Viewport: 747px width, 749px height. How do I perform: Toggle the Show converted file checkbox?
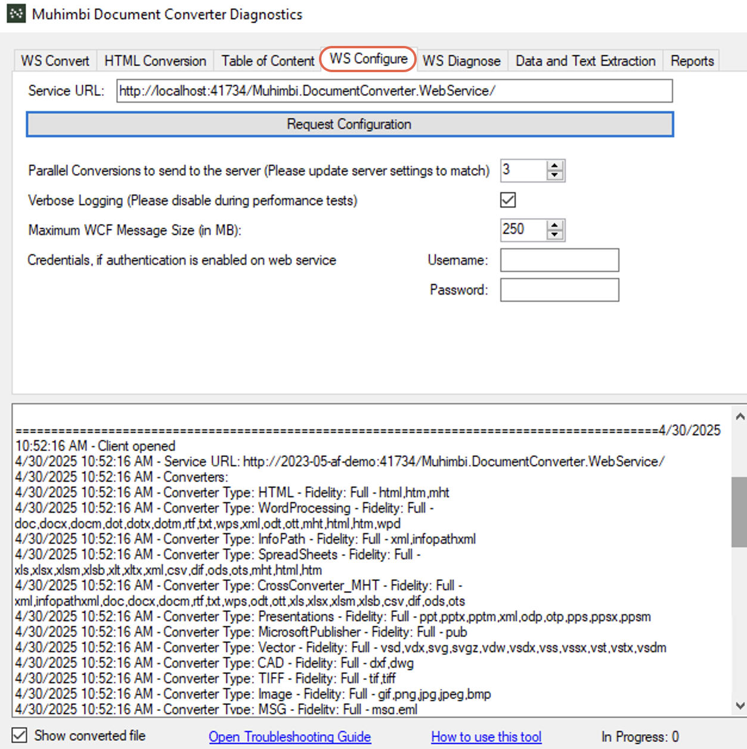point(19,735)
